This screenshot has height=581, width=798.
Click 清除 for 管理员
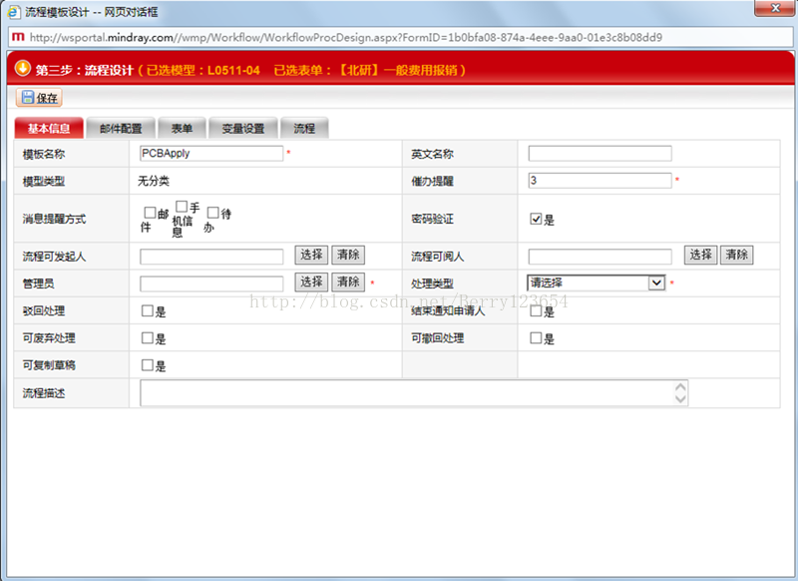pos(348,282)
